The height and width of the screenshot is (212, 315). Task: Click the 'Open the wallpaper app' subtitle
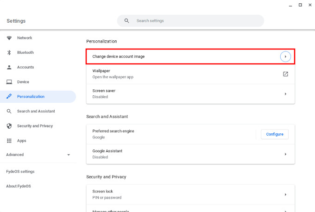tap(113, 77)
